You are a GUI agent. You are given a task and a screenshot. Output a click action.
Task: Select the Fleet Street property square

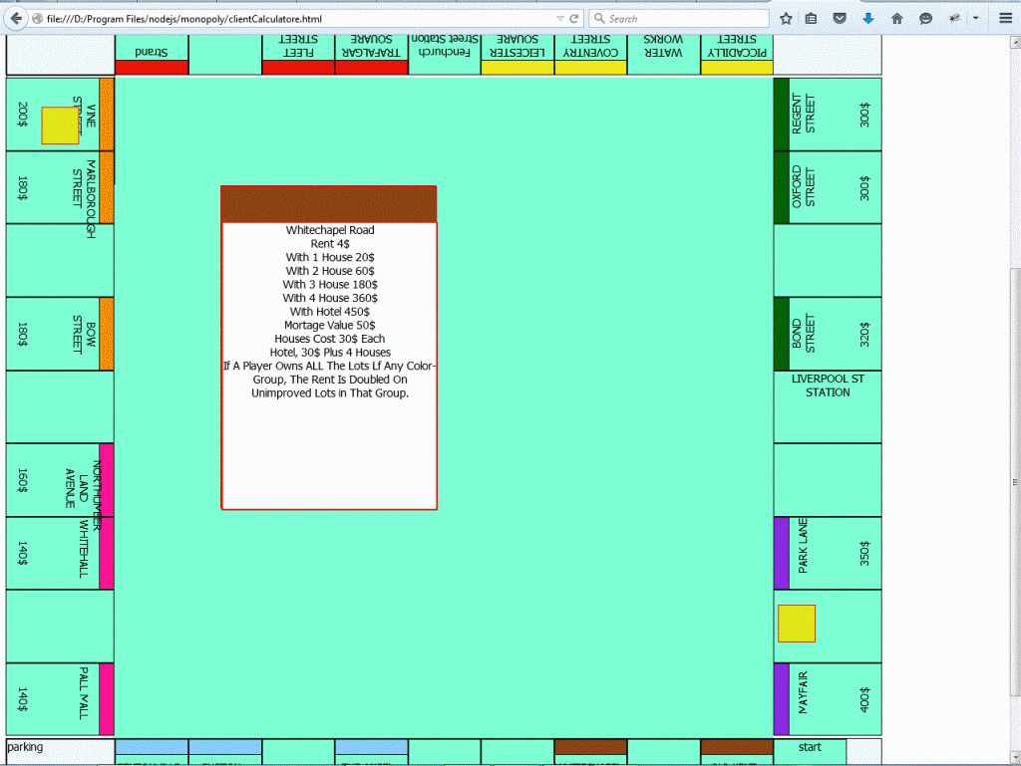[x=298, y=55]
